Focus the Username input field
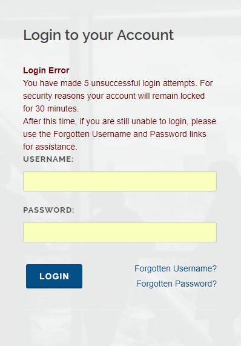241x346 pixels. (120, 181)
